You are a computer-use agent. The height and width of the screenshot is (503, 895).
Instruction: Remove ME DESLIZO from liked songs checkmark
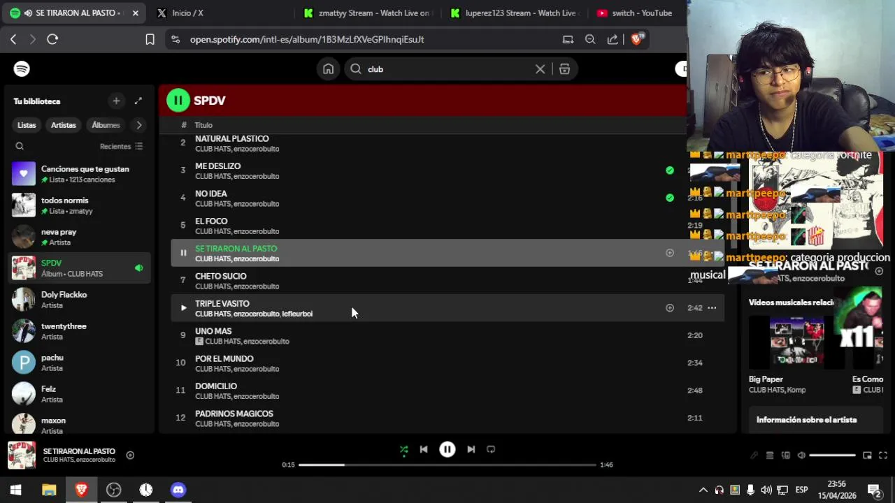tap(670, 170)
